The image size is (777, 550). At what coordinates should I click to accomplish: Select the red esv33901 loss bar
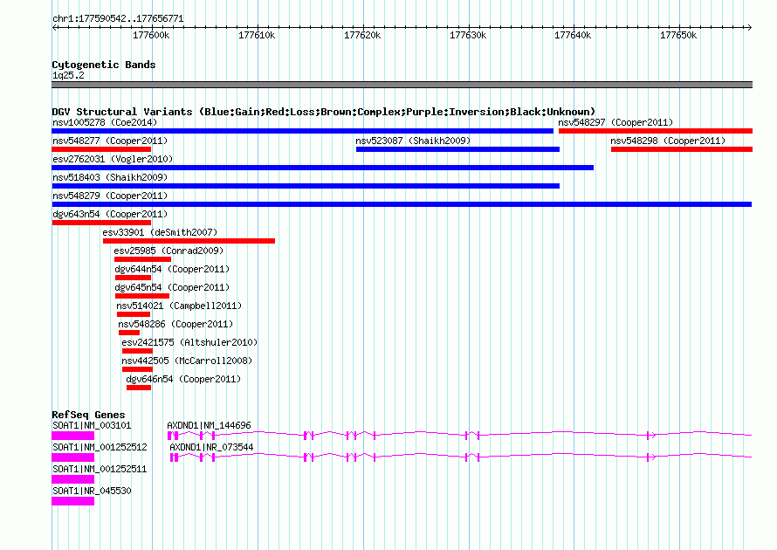pos(189,241)
